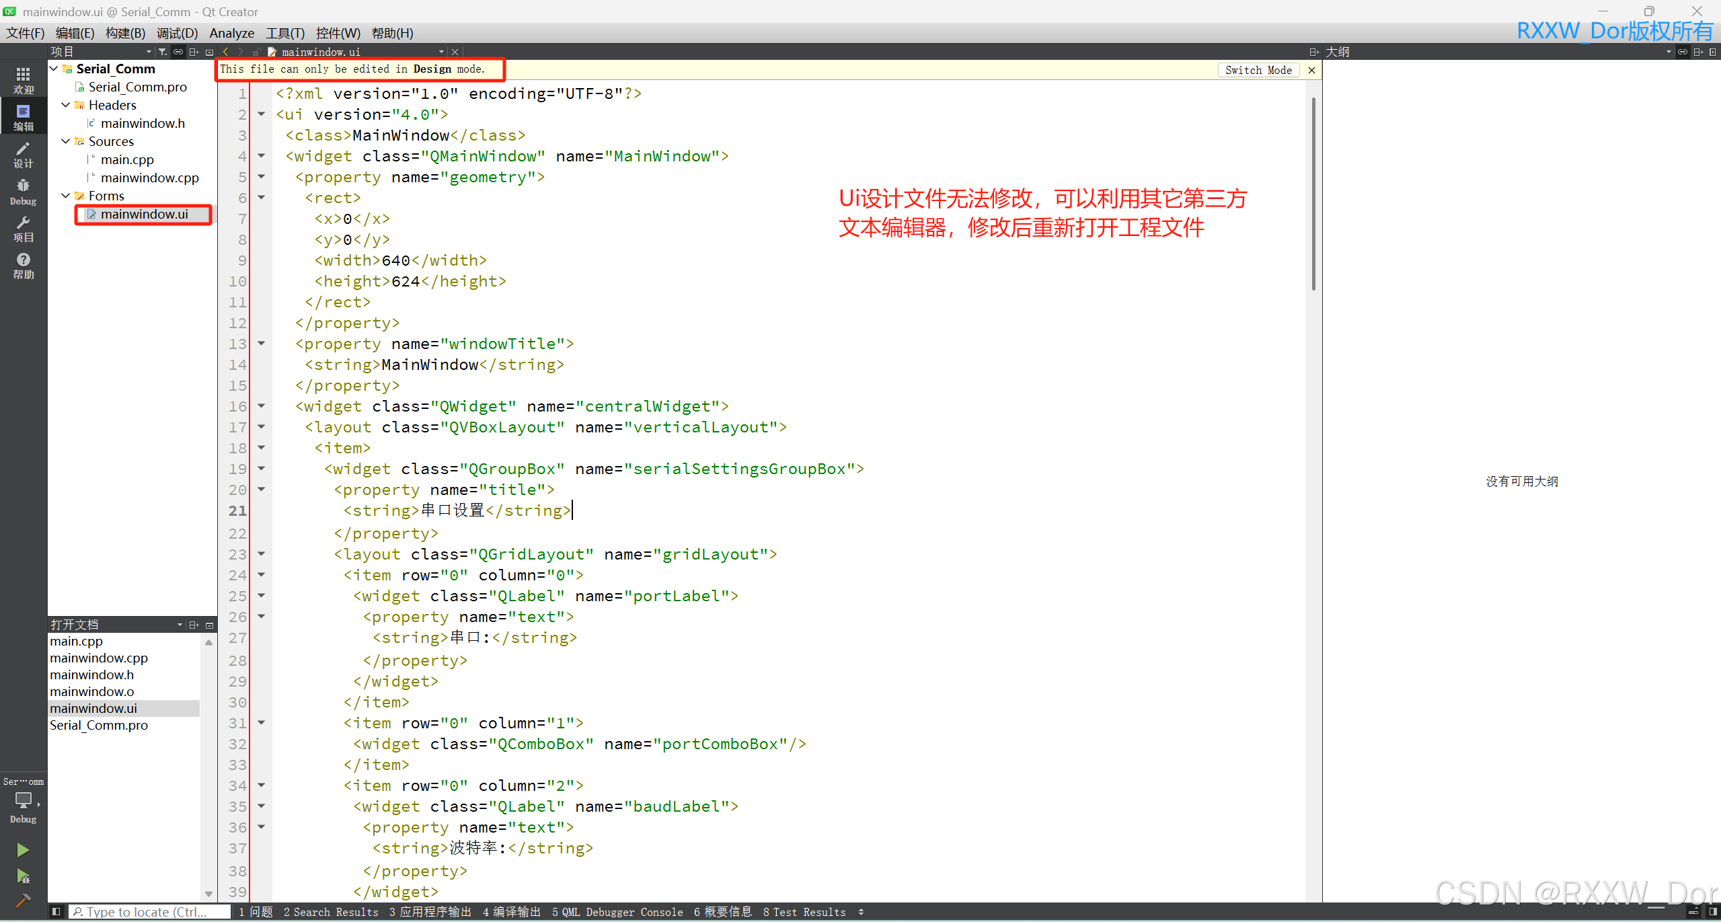1721x922 pixels.
Task: Click the green Run button
Action: coord(23,850)
